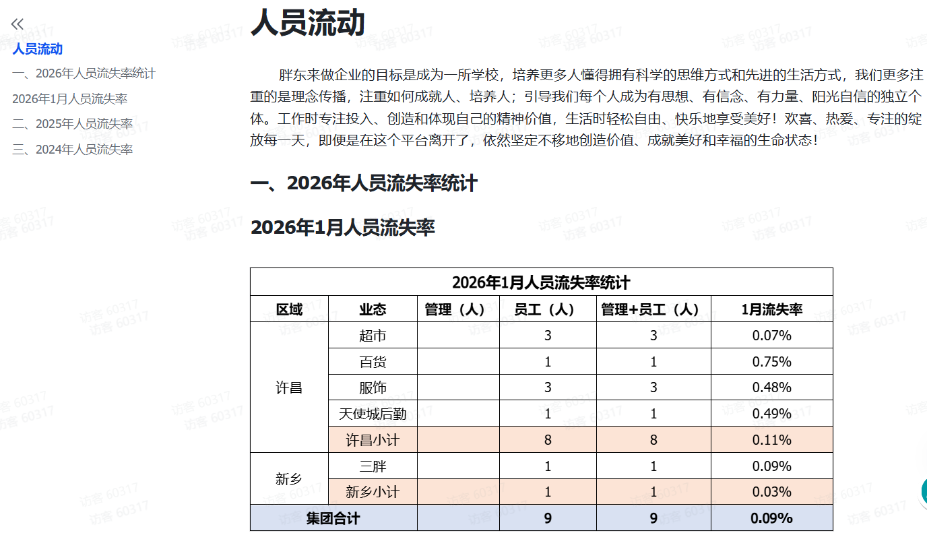Screen dimensions: 927x533
Task: Click the 区域 column header
Action: coord(289,309)
